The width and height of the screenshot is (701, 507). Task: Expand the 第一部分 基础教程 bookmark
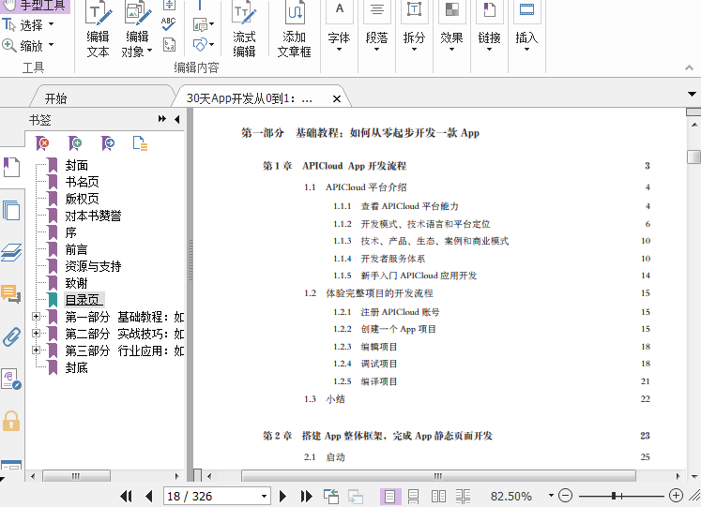pyautogui.click(x=37, y=317)
